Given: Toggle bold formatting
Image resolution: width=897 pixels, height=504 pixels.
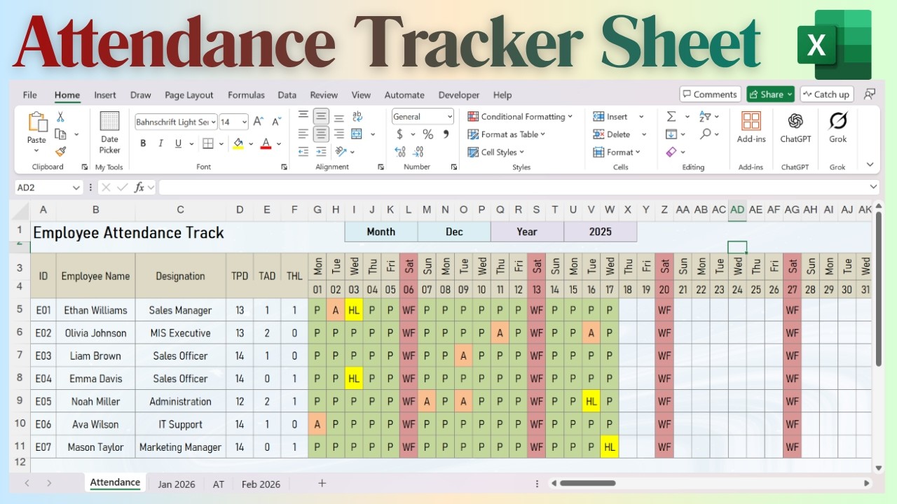Looking at the screenshot, I should tap(143, 143).
